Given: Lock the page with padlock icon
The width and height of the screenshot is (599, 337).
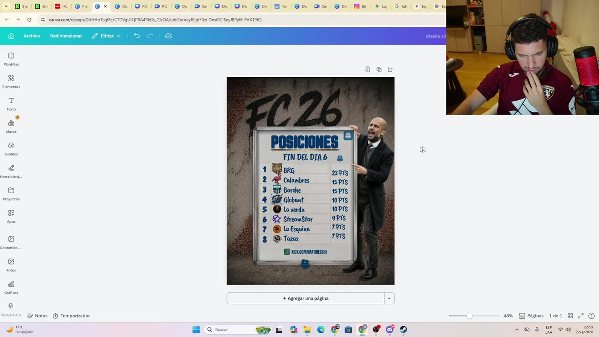Looking at the screenshot, I should [x=368, y=69].
